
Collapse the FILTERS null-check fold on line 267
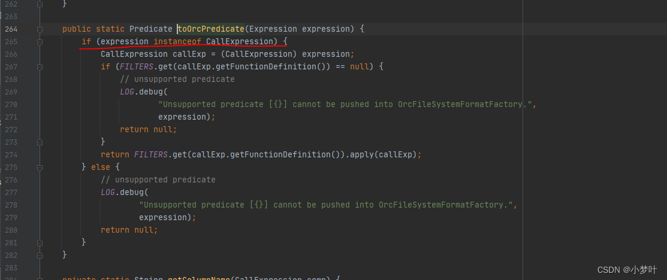pos(40,67)
